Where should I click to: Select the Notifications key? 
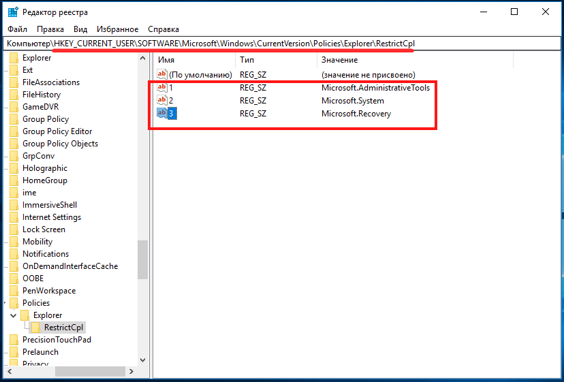46,254
